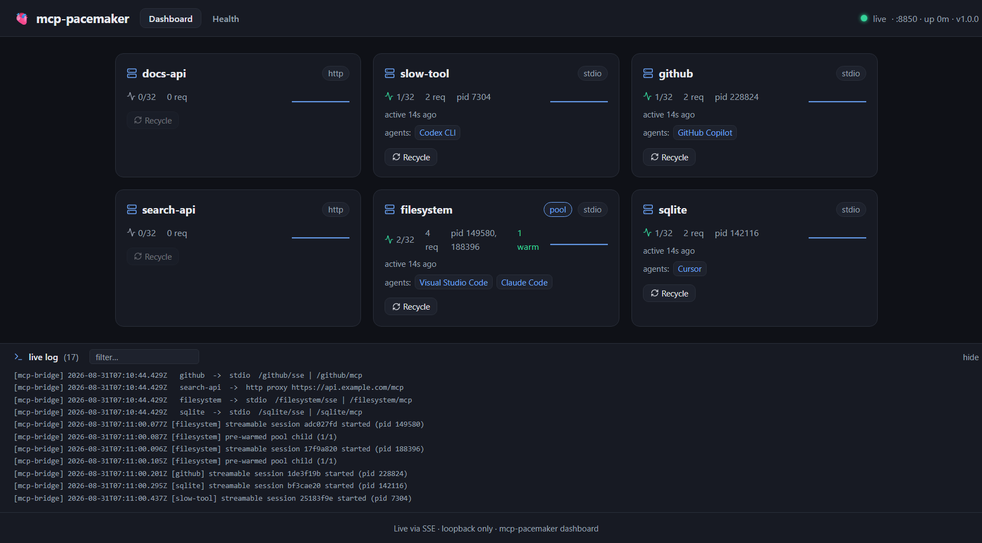
Task: Recycle the sqlite server
Action: [669, 294]
